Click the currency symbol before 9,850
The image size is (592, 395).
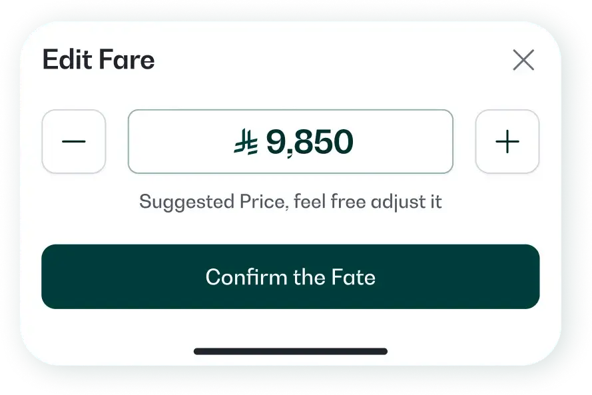click(x=246, y=142)
